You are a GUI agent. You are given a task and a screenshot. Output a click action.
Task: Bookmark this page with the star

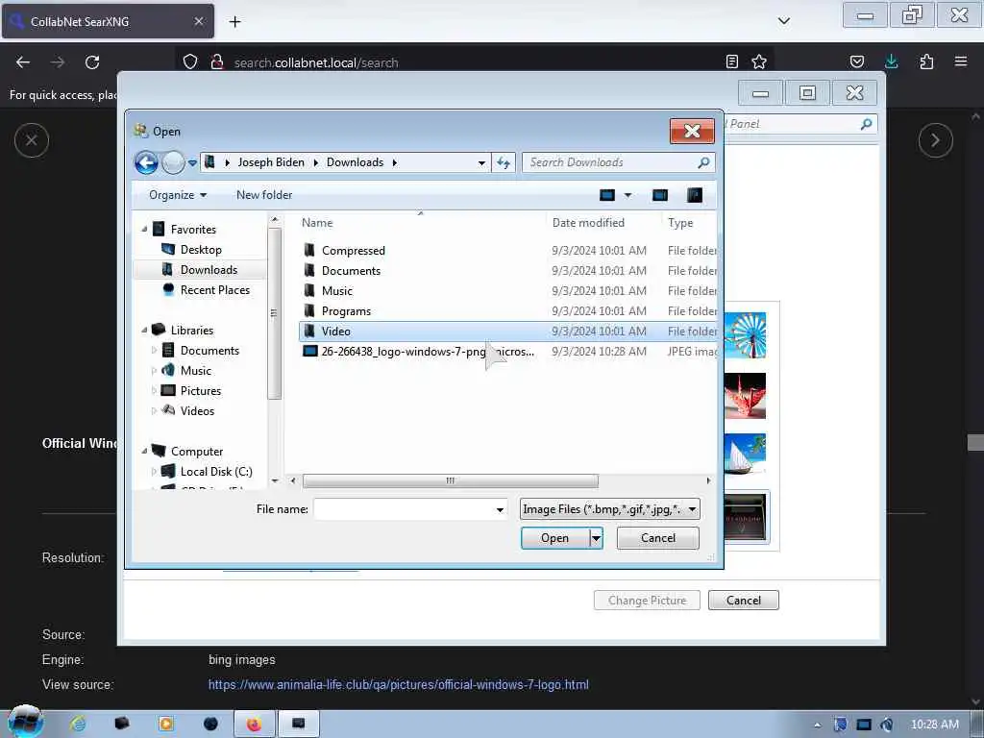click(759, 61)
